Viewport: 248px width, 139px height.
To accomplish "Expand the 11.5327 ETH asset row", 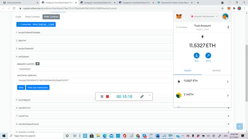I will [x=202, y=81].
